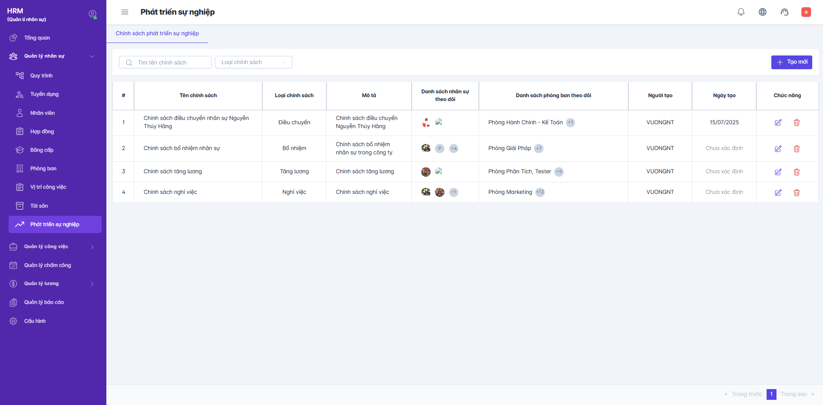Edit the Chính sách tăng lương row
Screen dimensions: 823x405
[x=778, y=172]
